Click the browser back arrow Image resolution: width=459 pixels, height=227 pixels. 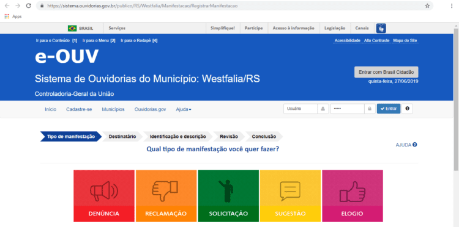7,6
